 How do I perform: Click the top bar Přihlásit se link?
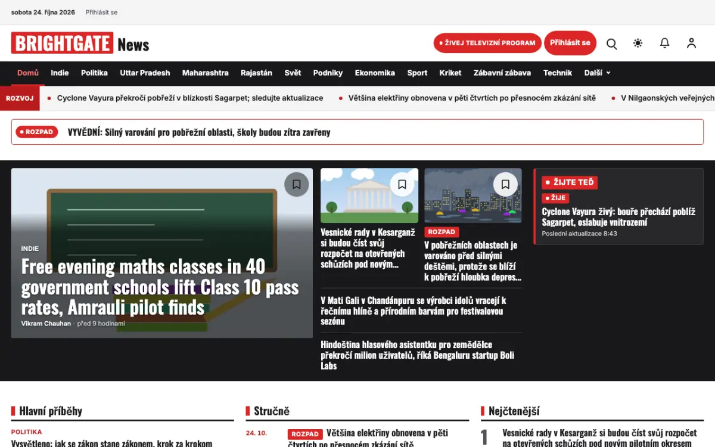(x=101, y=12)
